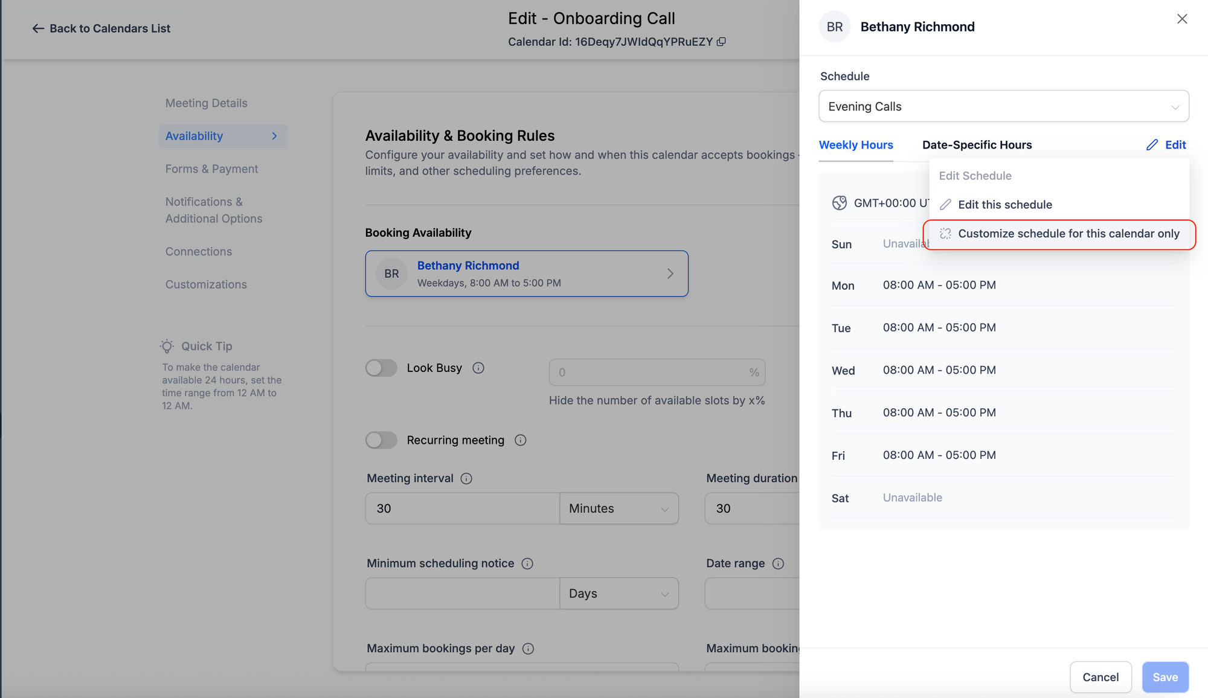Choose Edit this schedule menu option

1004,205
